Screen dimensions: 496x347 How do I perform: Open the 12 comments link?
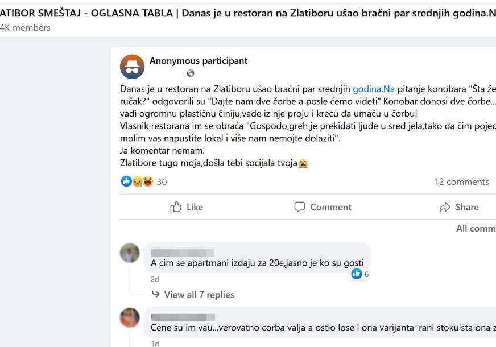461,182
